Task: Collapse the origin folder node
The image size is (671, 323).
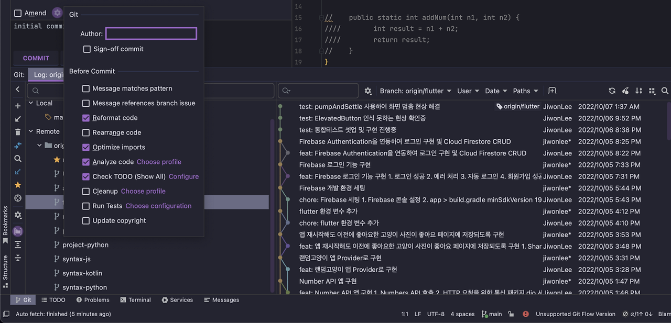Action: point(39,145)
